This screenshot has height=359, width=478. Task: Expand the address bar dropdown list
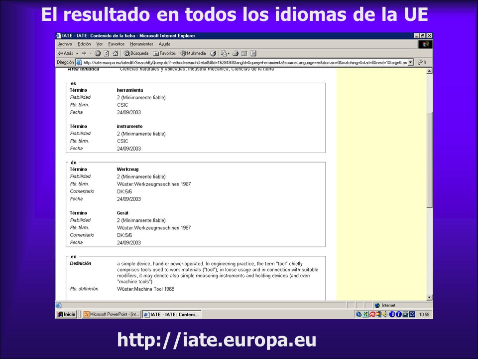[x=410, y=62]
